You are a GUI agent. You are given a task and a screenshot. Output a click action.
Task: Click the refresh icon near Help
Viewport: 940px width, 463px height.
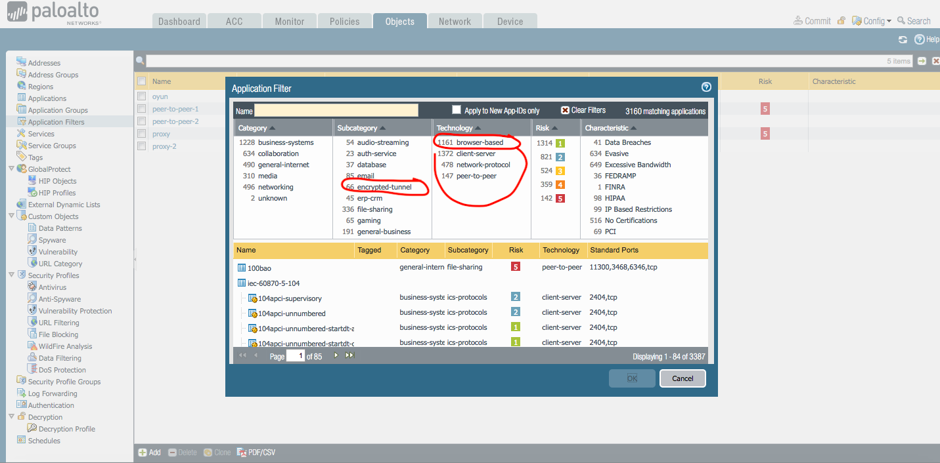point(903,39)
